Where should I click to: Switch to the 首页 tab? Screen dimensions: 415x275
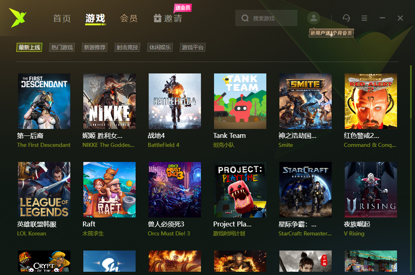click(x=62, y=18)
